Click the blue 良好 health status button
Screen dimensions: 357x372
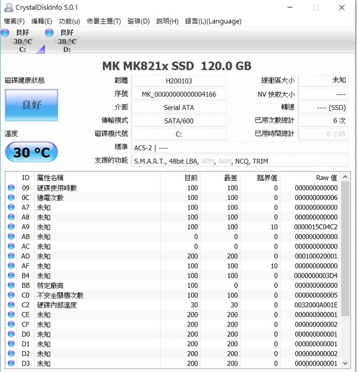[31, 105]
